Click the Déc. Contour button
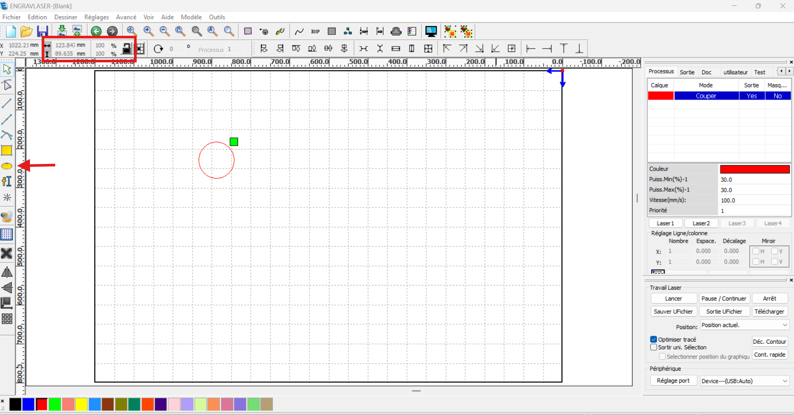The image size is (794, 415). [x=769, y=342]
